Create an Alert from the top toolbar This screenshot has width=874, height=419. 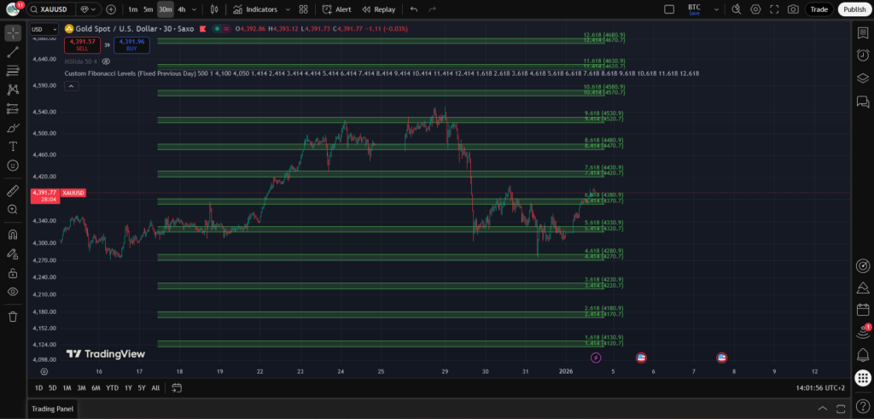point(336,9)
